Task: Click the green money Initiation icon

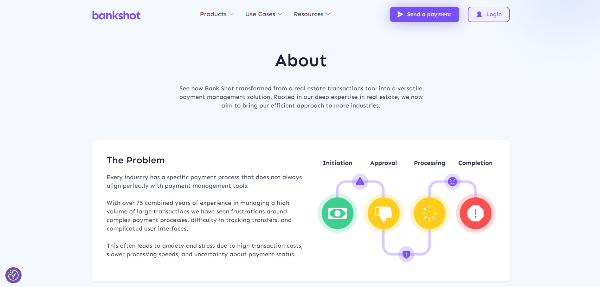Action: coord(338,213)
